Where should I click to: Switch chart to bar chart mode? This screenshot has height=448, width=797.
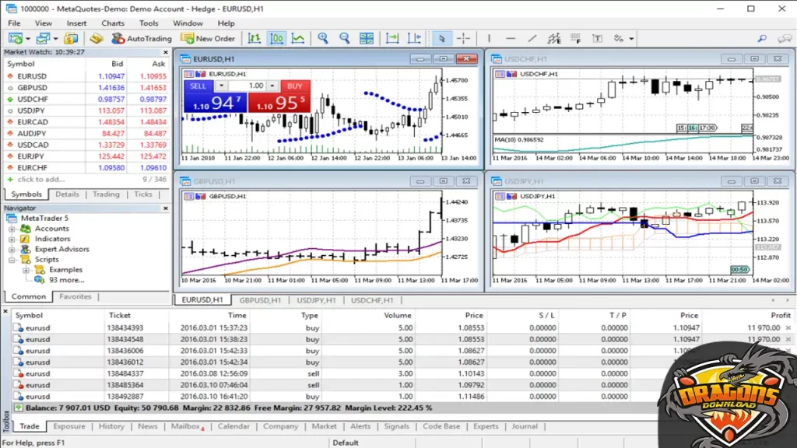(255, 38)
